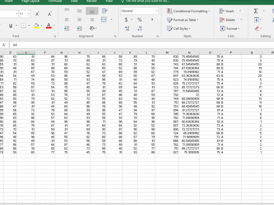Click Merge & Center icon
Screen dimensions: 274x205
[104, 19]
